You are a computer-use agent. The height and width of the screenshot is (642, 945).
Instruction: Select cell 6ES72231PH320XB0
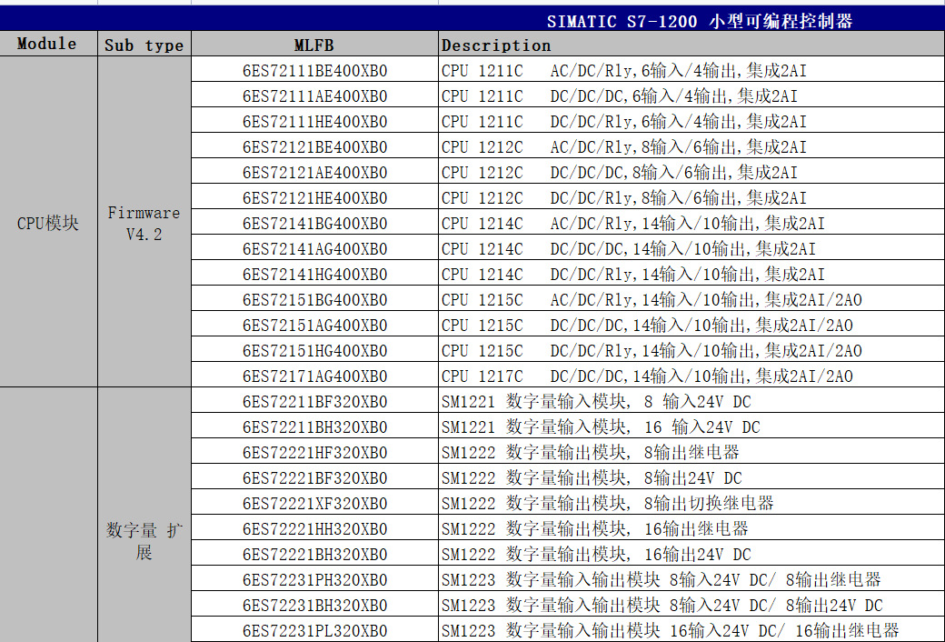pos(314,579)
